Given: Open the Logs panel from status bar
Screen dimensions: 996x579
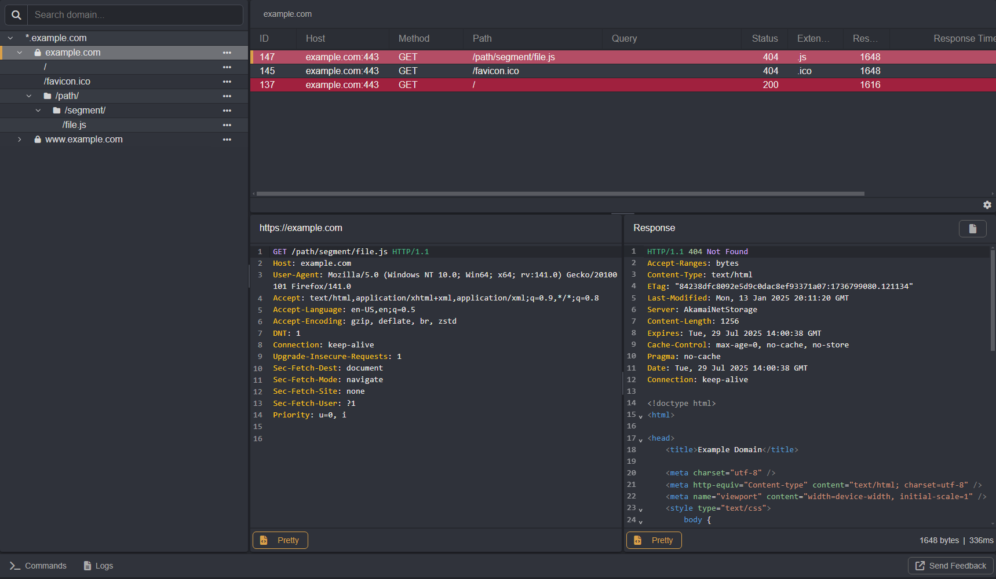Looking at the screenshot, I should pos(97,566).
